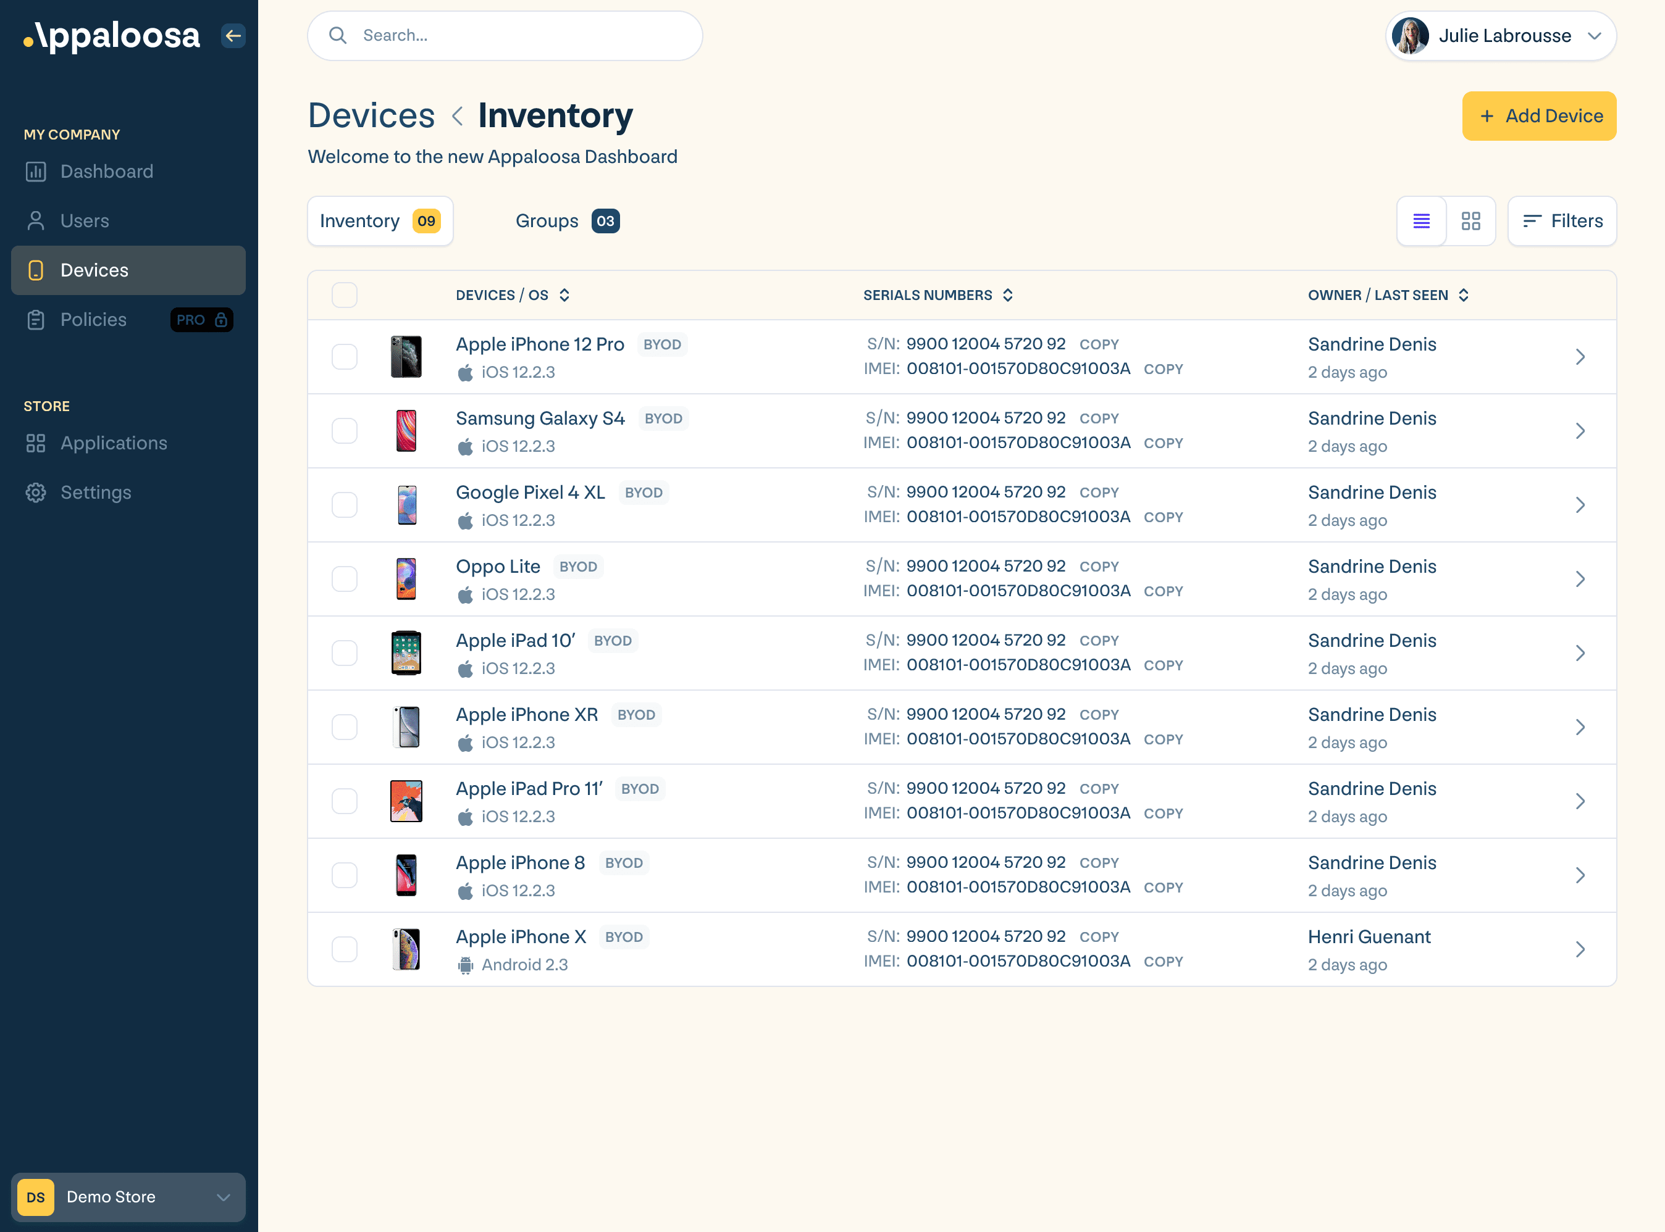This screenshot has width=1665, height=1232.
Task: Go to Users in sidebar
Action: point(128,221)
